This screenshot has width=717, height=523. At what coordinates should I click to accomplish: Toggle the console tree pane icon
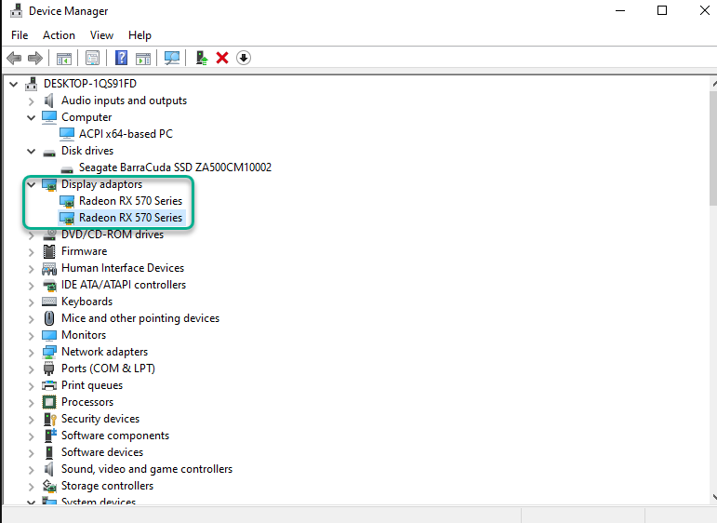[x=64, y=58]
